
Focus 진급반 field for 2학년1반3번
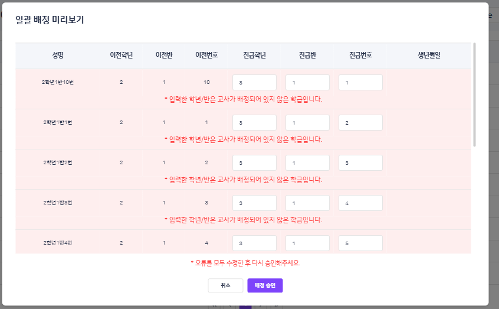pyautogui.click(x=307, y=203)
